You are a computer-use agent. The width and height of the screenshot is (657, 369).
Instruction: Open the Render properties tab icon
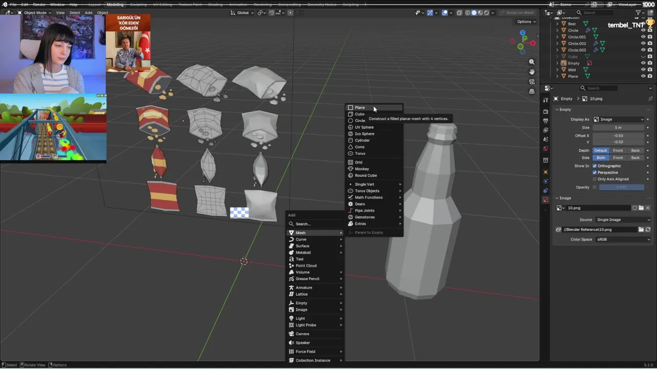point(546,111)
